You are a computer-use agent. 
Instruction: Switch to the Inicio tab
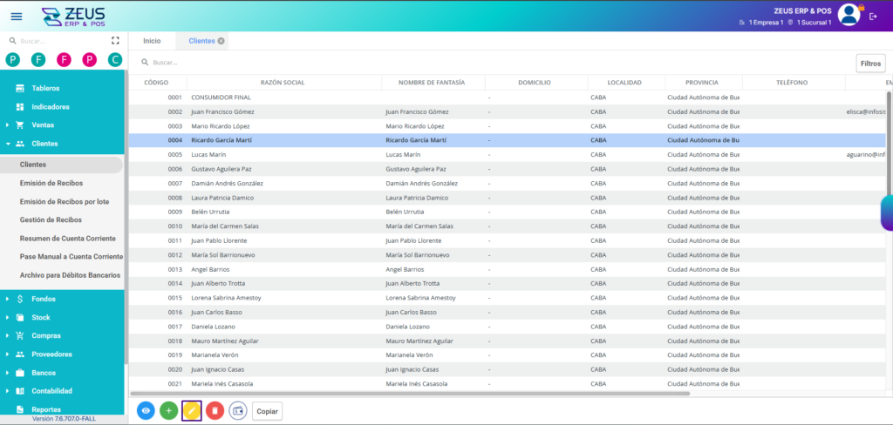tap(152, 41)
